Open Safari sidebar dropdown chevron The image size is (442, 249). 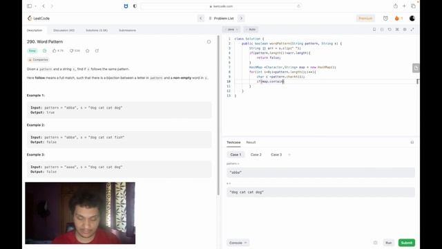[x=35, y=6]
